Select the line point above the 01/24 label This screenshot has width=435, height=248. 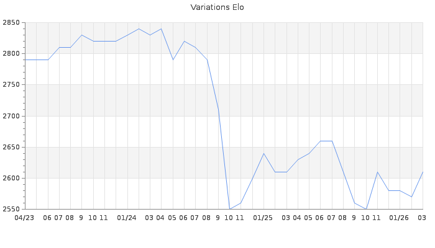[x=127, y=35]
